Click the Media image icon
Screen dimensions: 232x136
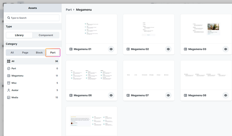(x=9, y=97)
